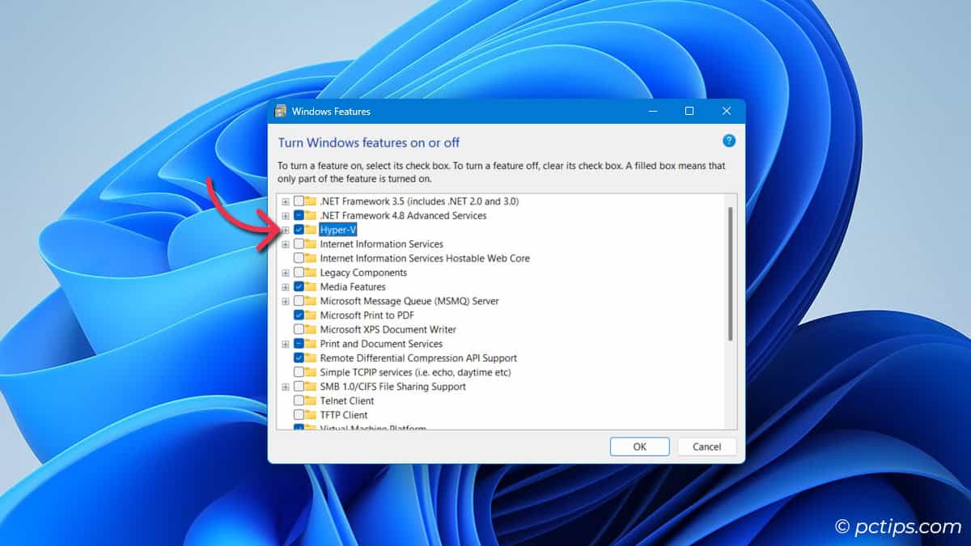Open the Help question mark icon
The width and height of the screenshot is (971, 546).
tap(729, 141)
